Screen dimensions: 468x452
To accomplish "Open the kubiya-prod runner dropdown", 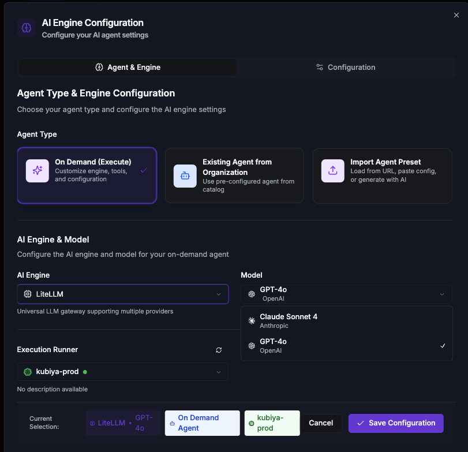I will (123, 372).
